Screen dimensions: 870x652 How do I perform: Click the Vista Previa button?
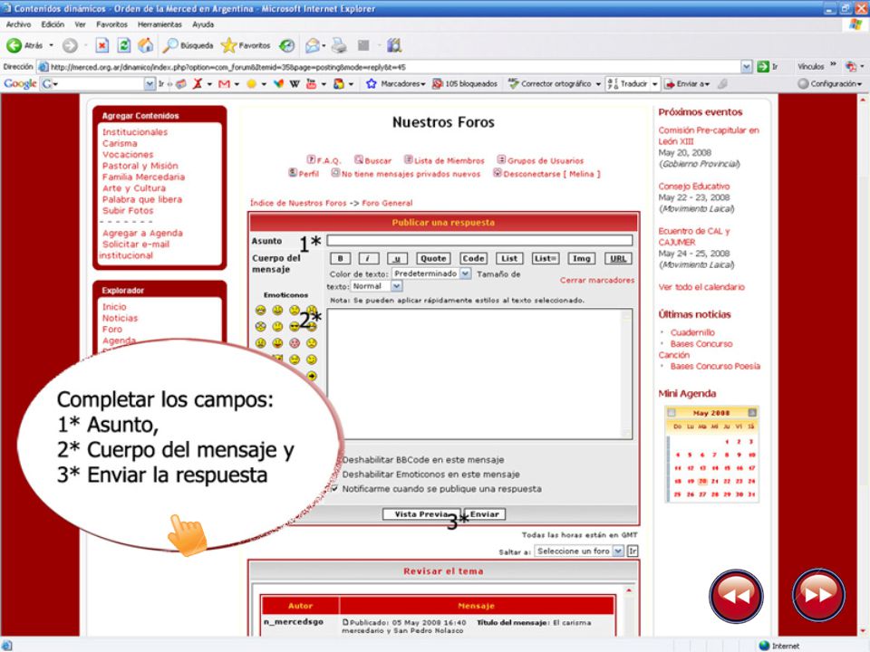pyautogui.click(x=421, y=514)
